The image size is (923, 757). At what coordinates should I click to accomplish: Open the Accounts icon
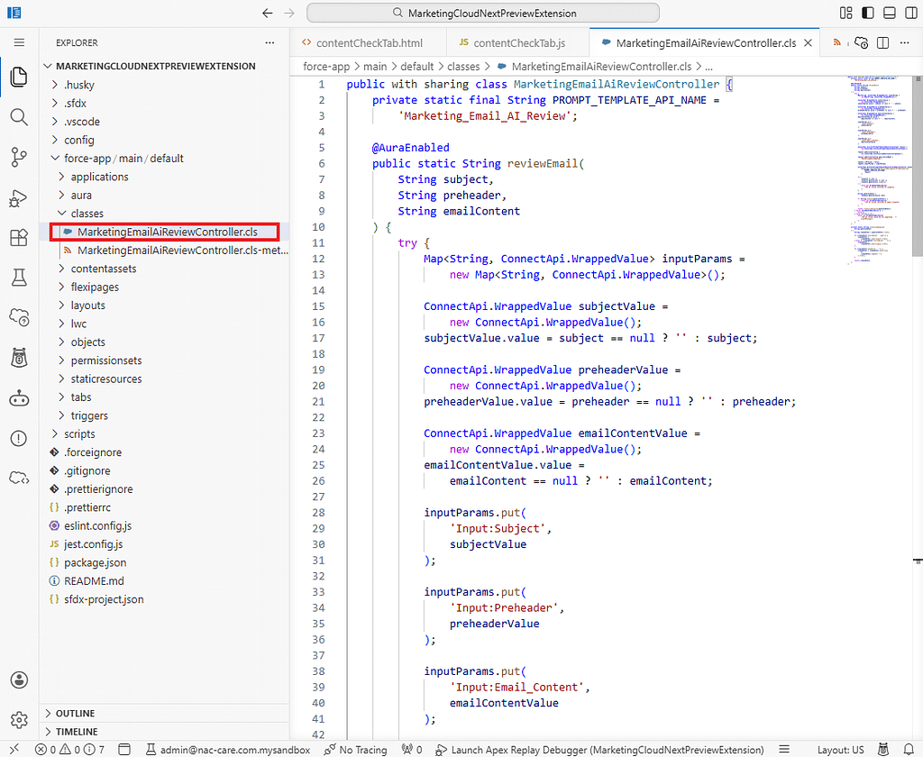(19, 679)
